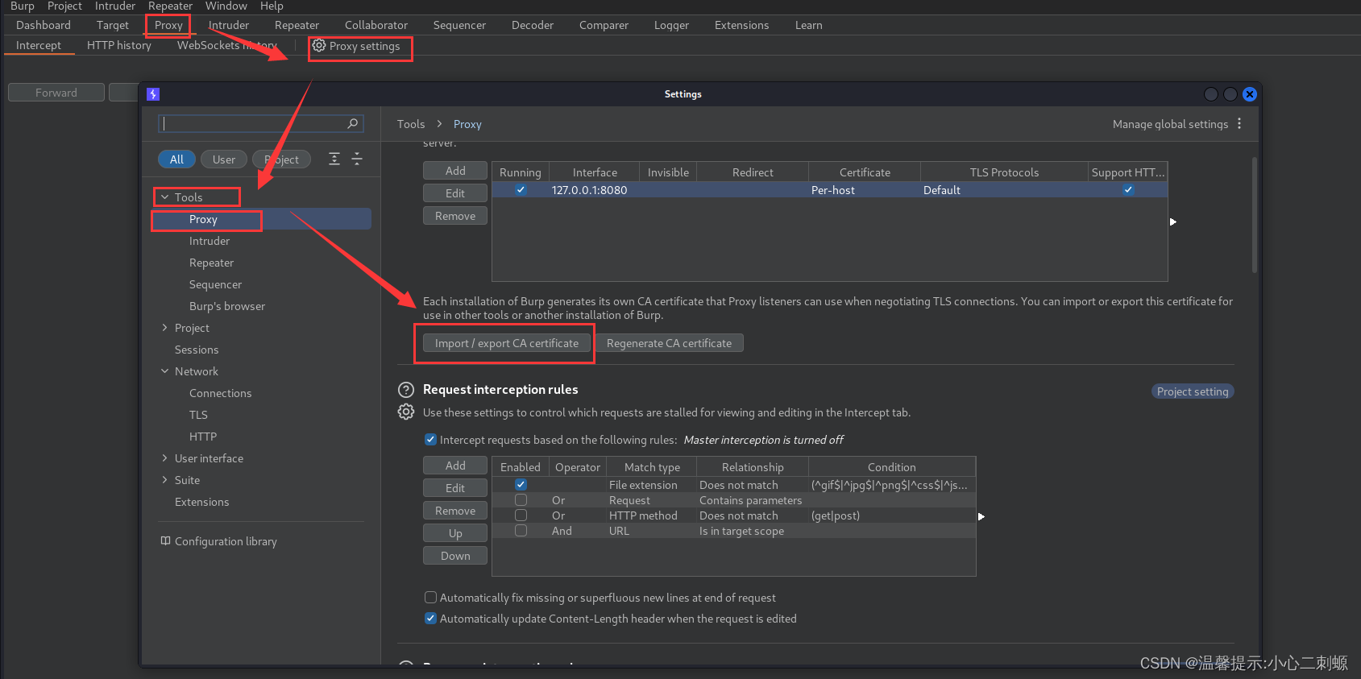Click Regenerate CA certificate button

point(669,343)
